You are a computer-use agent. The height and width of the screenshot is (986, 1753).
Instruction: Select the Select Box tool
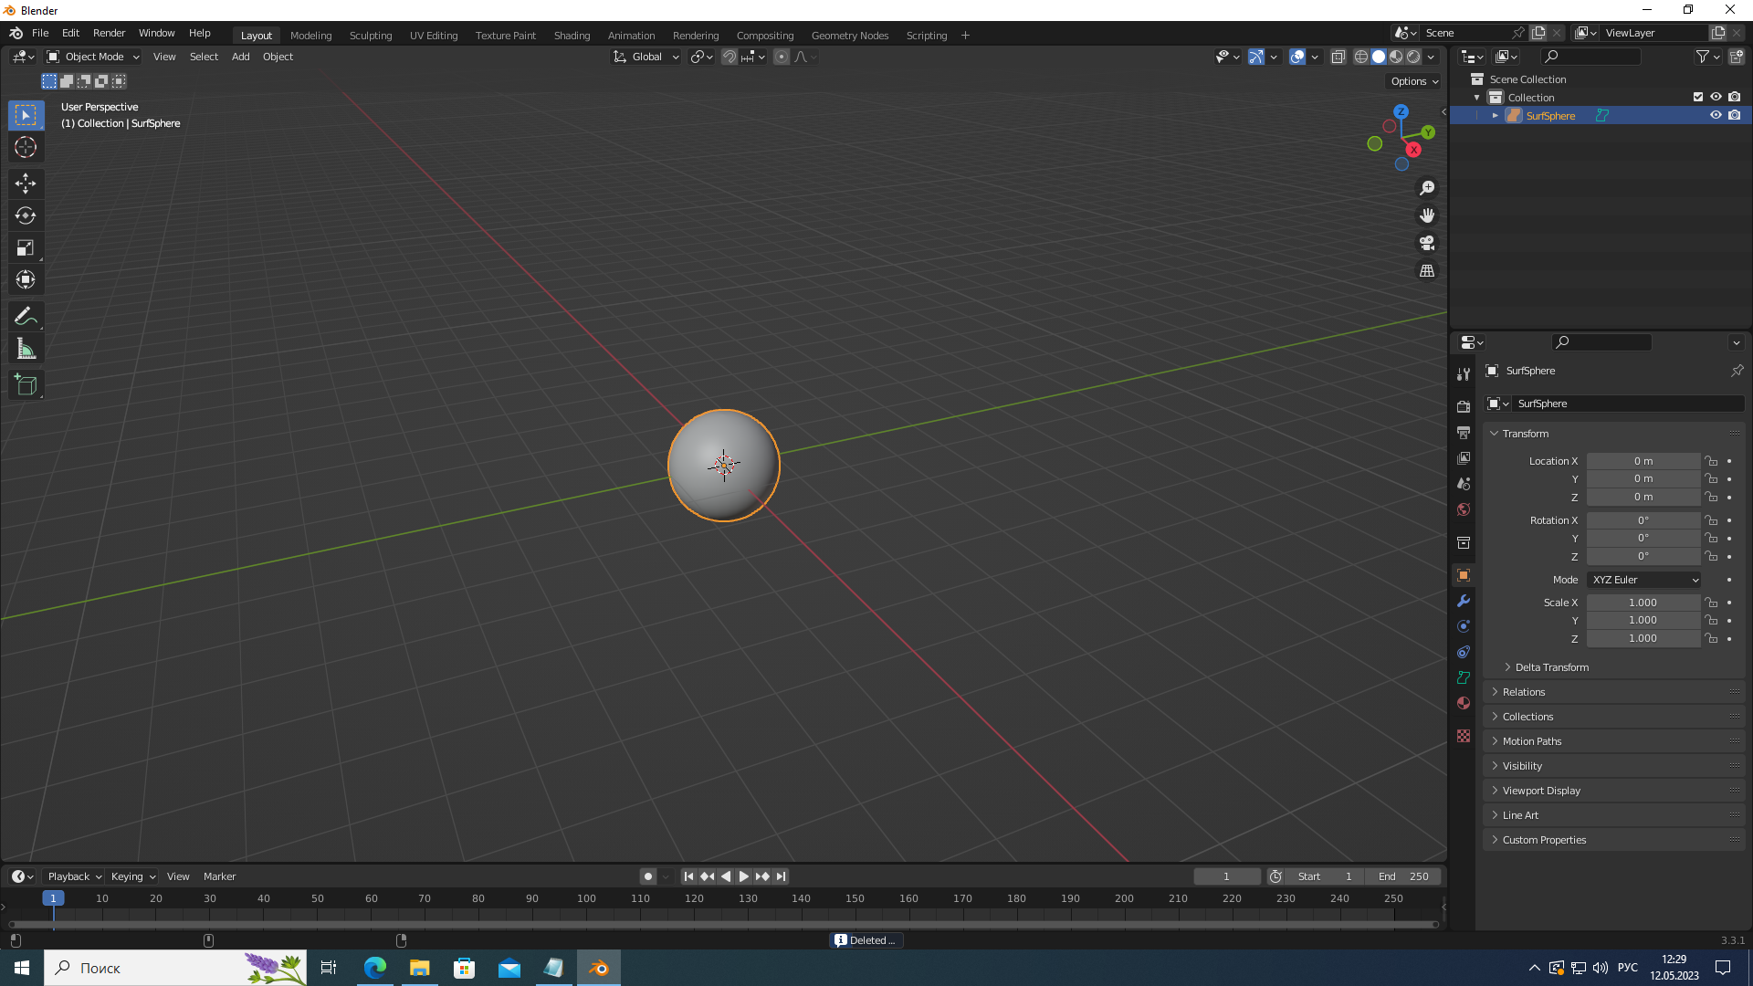click(x=26, y=115)
